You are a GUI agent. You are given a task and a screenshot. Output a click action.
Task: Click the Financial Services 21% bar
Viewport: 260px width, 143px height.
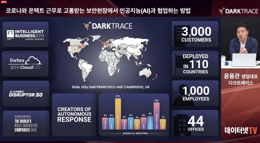[x=118, y=114]
